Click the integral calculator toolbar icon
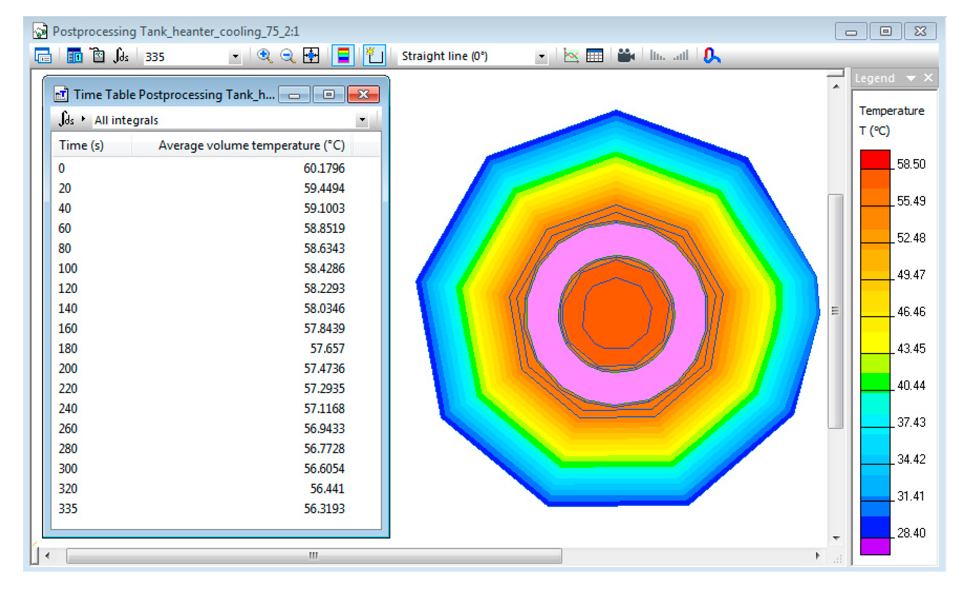This screenshot has height=591, width=964. click(x=121, y=56)
